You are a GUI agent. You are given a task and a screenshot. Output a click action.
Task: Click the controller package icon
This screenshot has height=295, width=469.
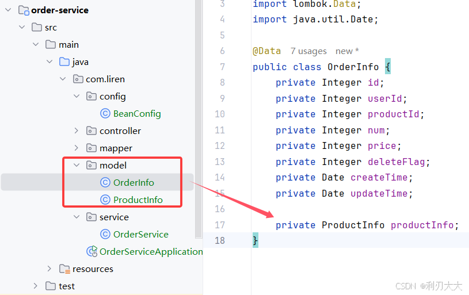[91, 131]
